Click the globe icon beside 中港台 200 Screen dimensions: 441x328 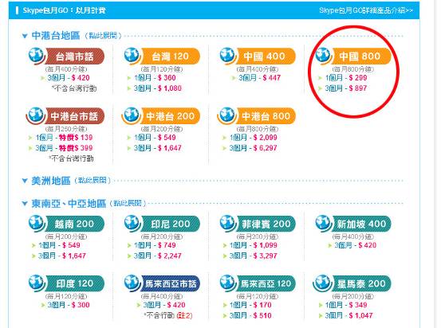131,115
